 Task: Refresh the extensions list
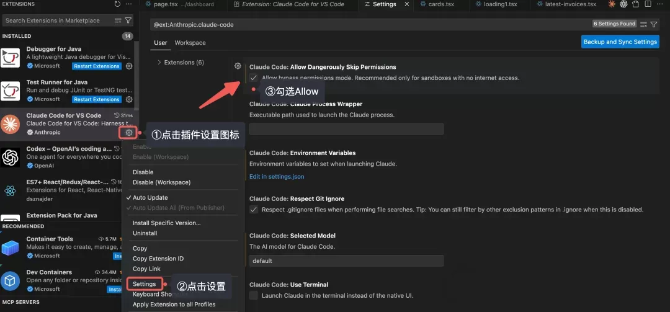pyautogui.click(x=117, y=4)
